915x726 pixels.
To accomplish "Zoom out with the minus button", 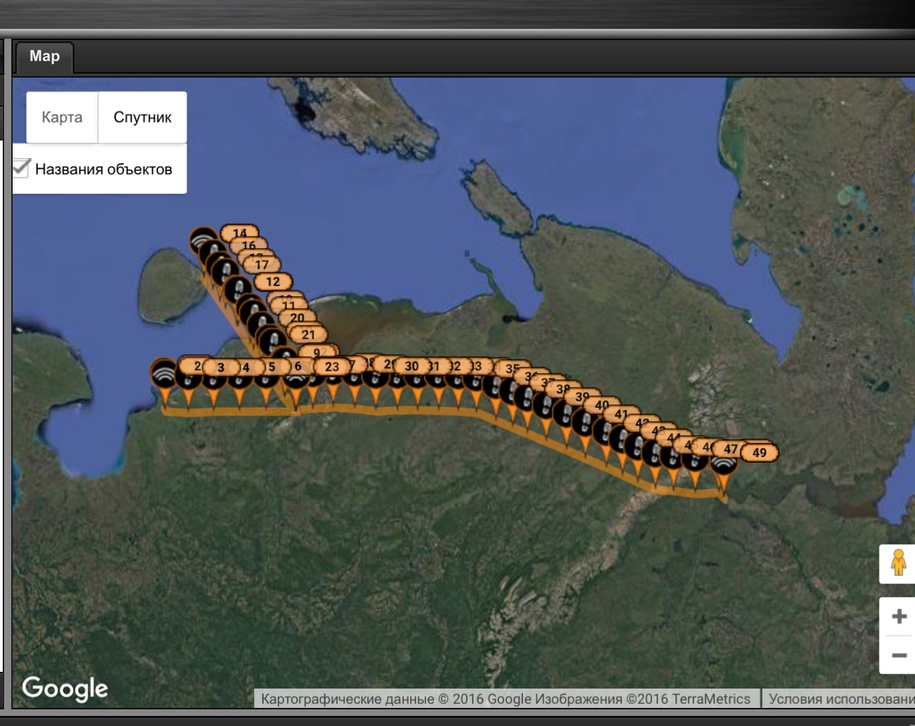I will point(898,655).
